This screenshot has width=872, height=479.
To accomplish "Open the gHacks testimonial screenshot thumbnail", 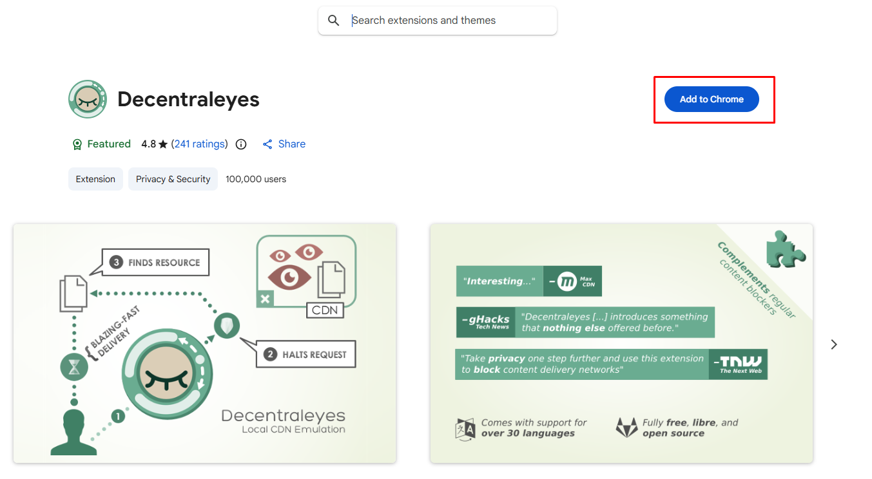I will [x=621, y=343].
